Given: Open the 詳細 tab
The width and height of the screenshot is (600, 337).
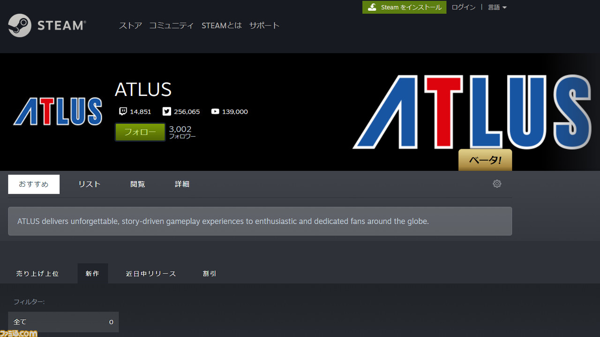Looking at the screenshot, I should (x=182, y=184).
